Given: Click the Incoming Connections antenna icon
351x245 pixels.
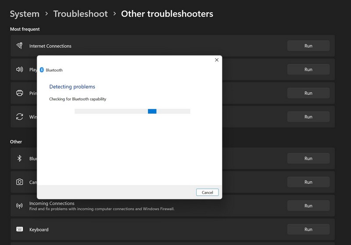Looking at the screenshot, I should point(19,206).
